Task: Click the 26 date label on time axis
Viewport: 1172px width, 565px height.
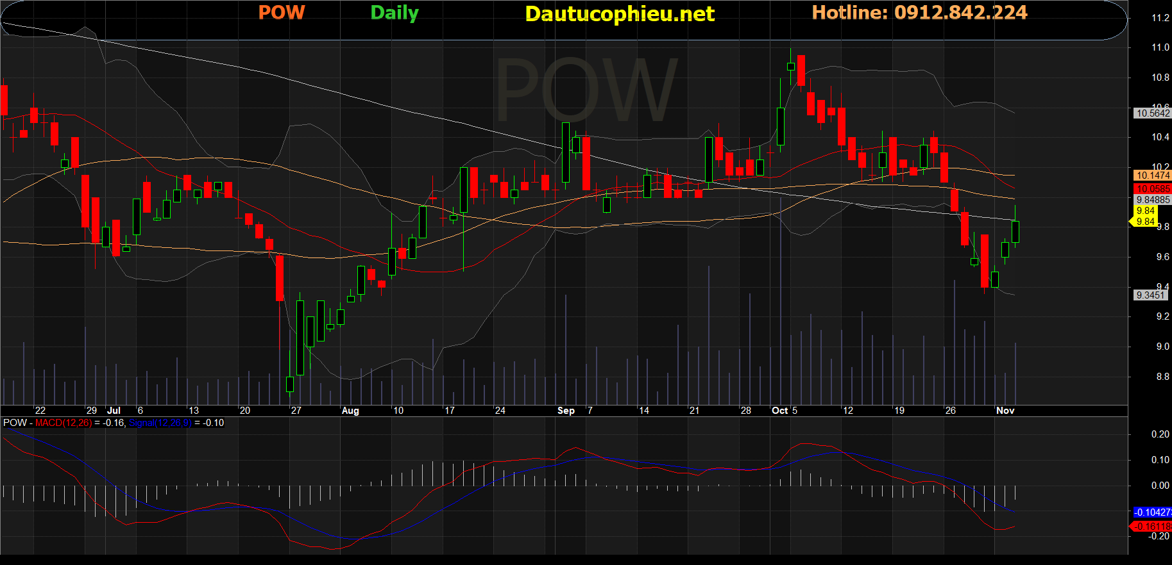Action: tap(951, 411)
